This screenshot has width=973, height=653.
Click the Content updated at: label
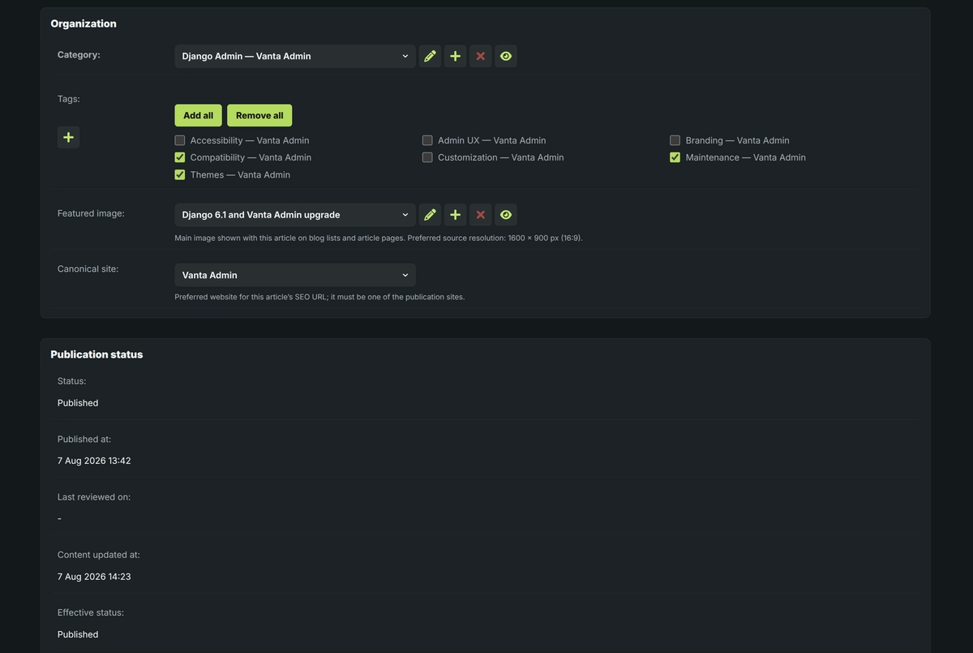pyautogui.click(x=99, y=555)
